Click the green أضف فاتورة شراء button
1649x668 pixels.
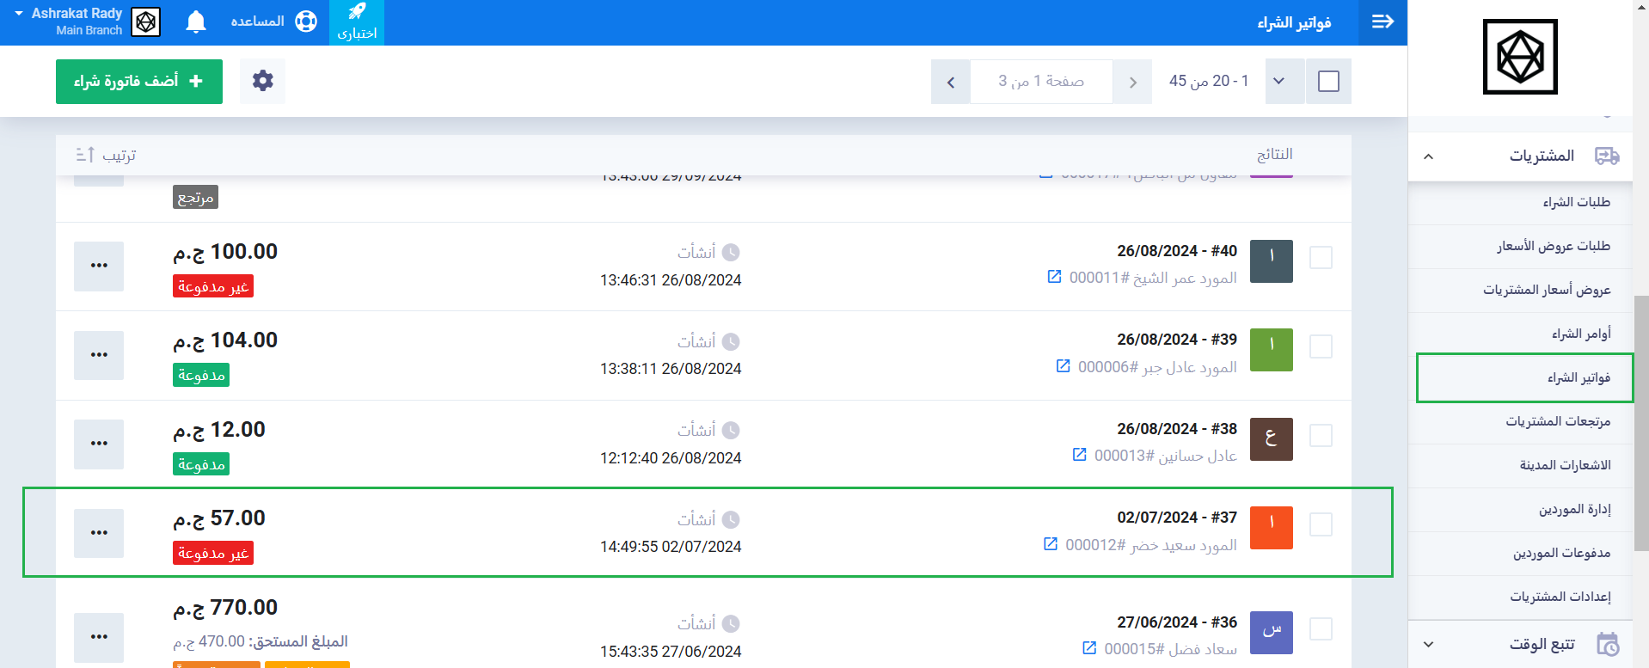[x=139, y=82]
